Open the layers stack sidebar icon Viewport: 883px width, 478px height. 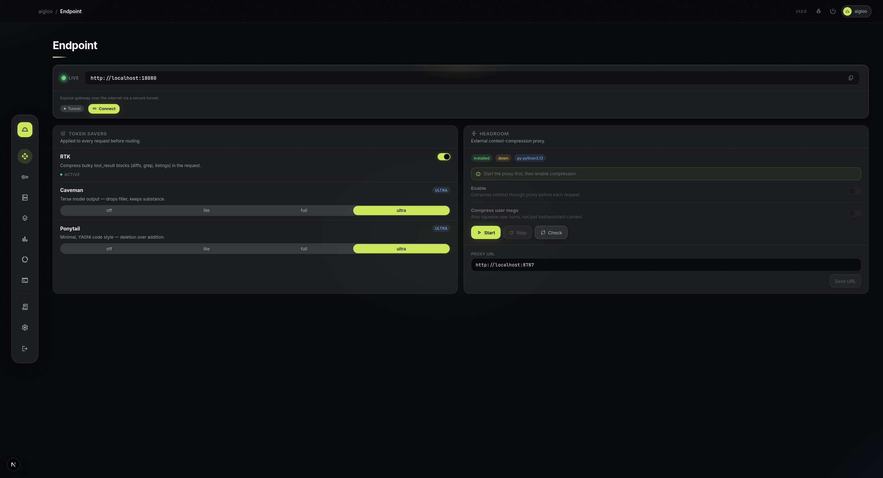click(x=25, y=218)
